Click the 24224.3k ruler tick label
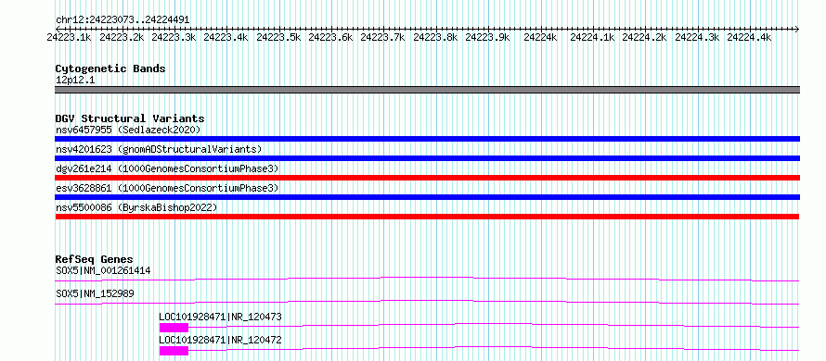Viewport: 826px width, 361px height. point(697,37)
